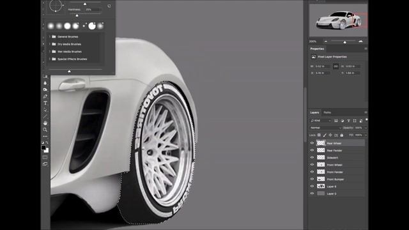
Task: Open the Normal blend mode dropdown
Action: point(325,128)
